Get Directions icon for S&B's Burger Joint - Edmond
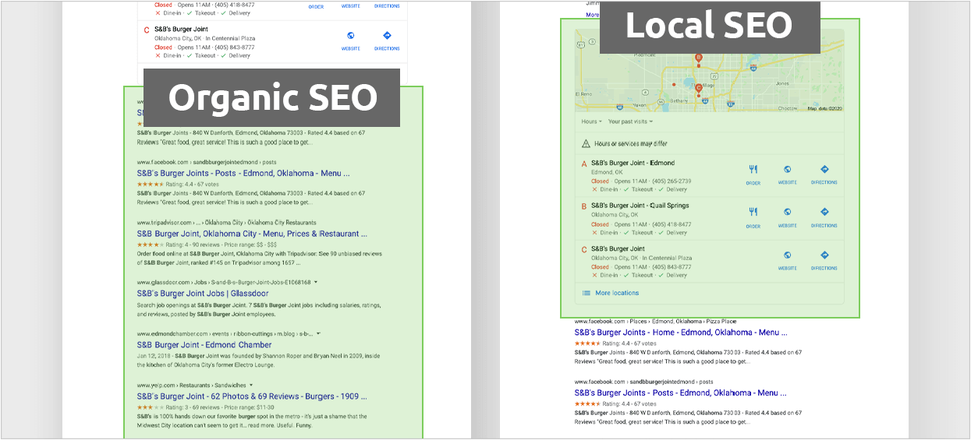This screenshot has height=440, width=971. [x=824, y=169]
